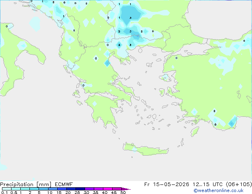Pick the lightest 0.1–0.5 mm legend swatch
The height and width of the screenshot is (194, 252).
point(7,189)
